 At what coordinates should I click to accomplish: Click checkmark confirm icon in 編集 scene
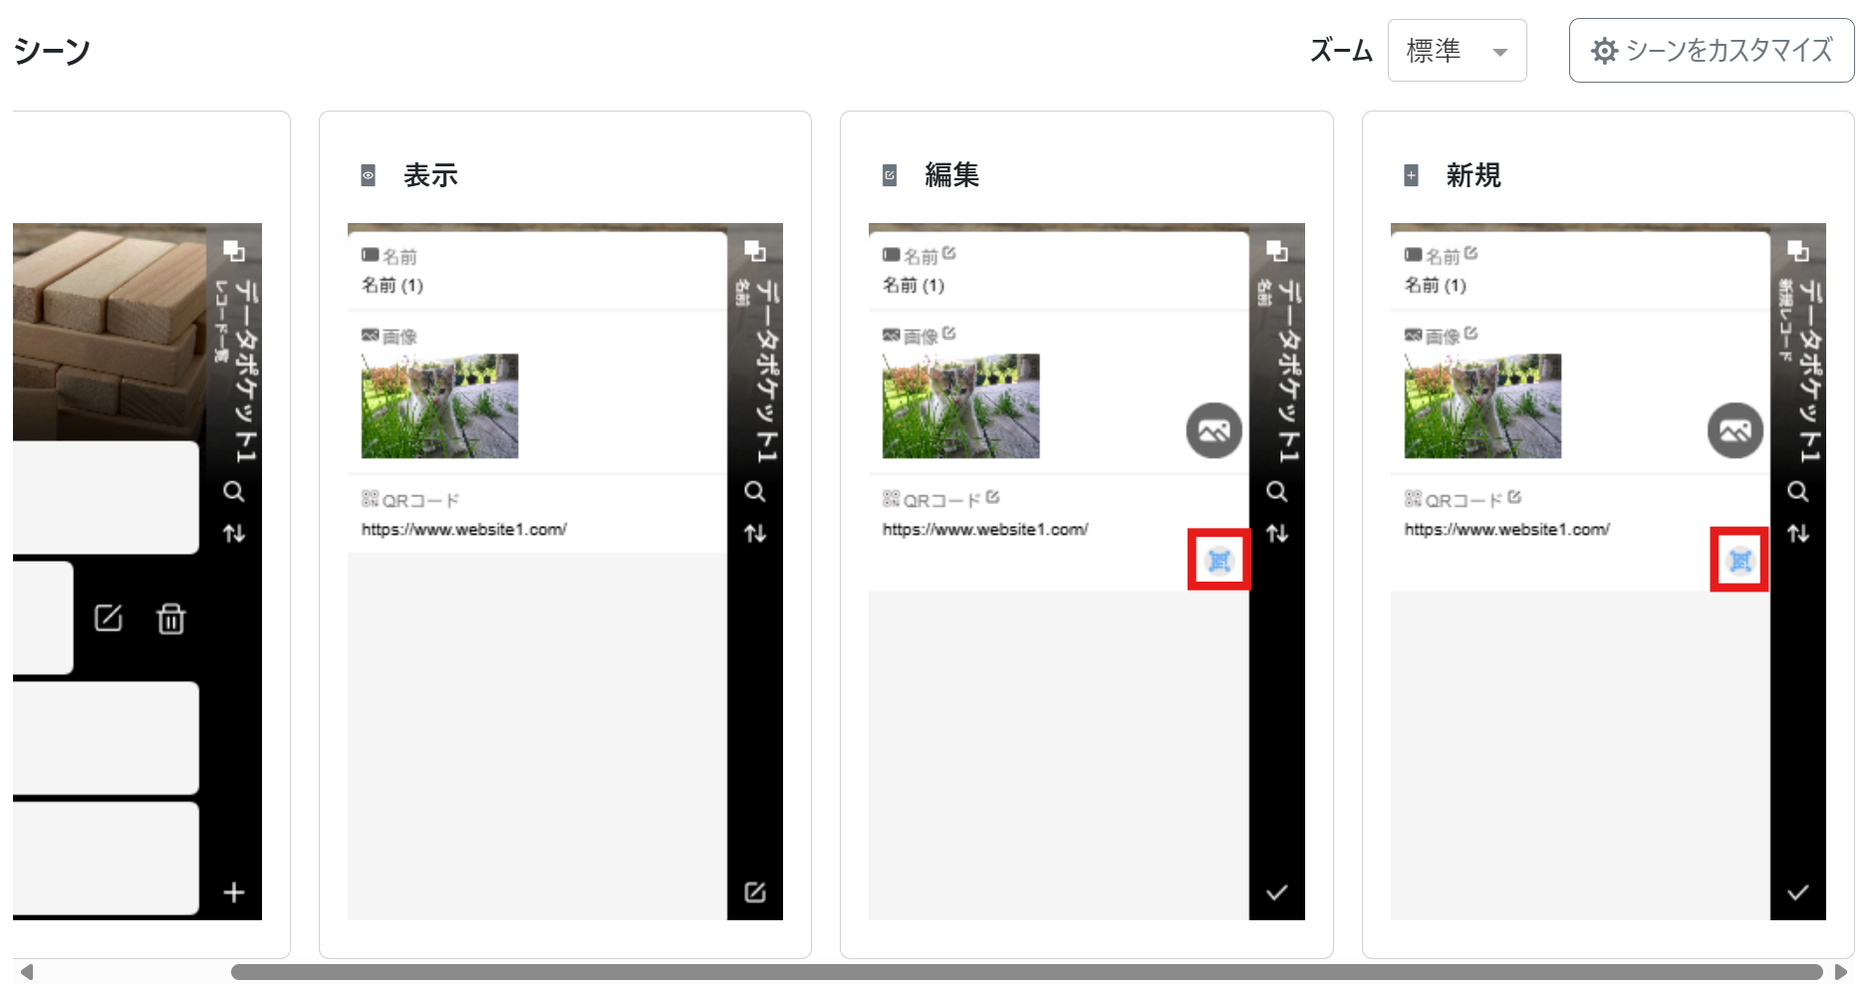pyautogui.click(x=1276, y=892)
